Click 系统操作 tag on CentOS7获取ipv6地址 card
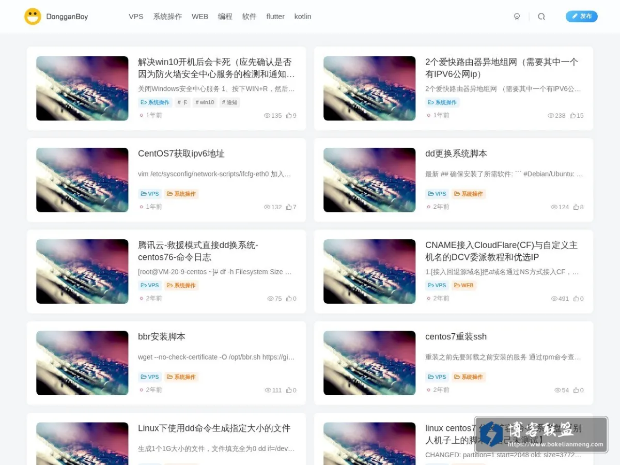The image size is (620, 465). (x=181, y=194)
